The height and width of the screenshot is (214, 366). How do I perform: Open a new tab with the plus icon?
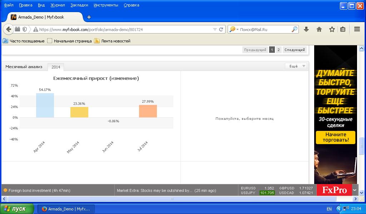tap(89, 17)
